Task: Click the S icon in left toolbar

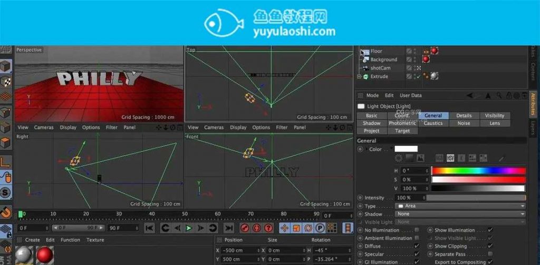Action: coord(5,193)
